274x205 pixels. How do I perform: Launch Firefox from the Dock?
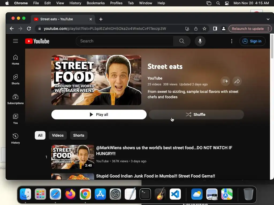coord(70,194)
